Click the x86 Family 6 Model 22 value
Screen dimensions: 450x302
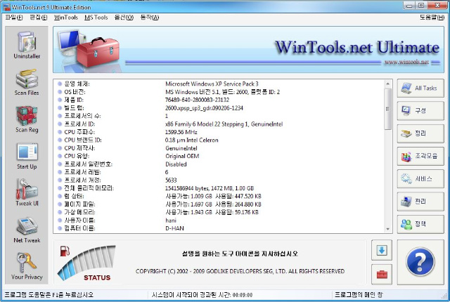[x=224, y=124]
